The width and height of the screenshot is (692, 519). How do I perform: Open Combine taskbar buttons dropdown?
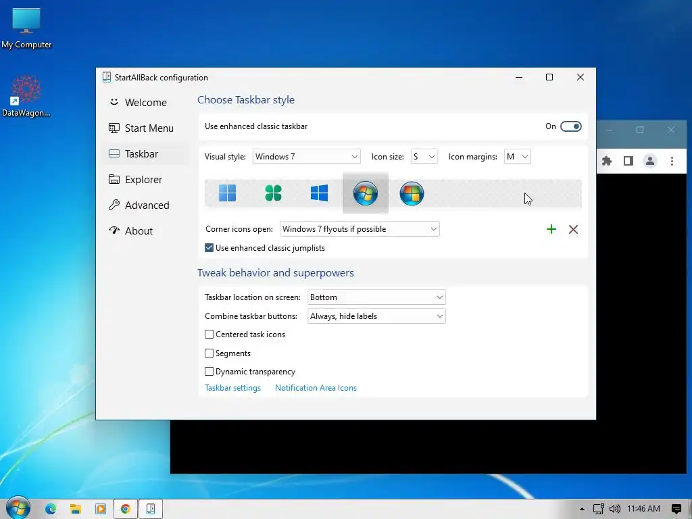(x=376, y=316)
